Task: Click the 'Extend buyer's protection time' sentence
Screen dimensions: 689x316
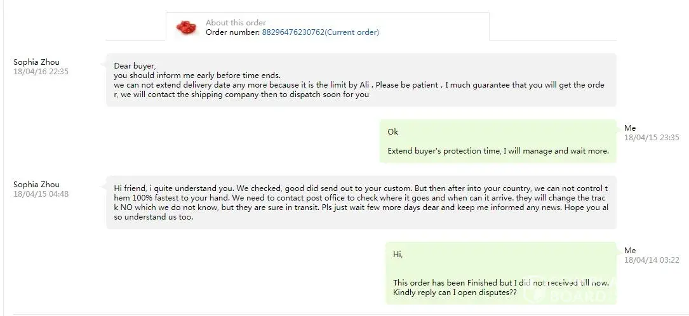Action: pyautogui.click(x=498, y=151)
